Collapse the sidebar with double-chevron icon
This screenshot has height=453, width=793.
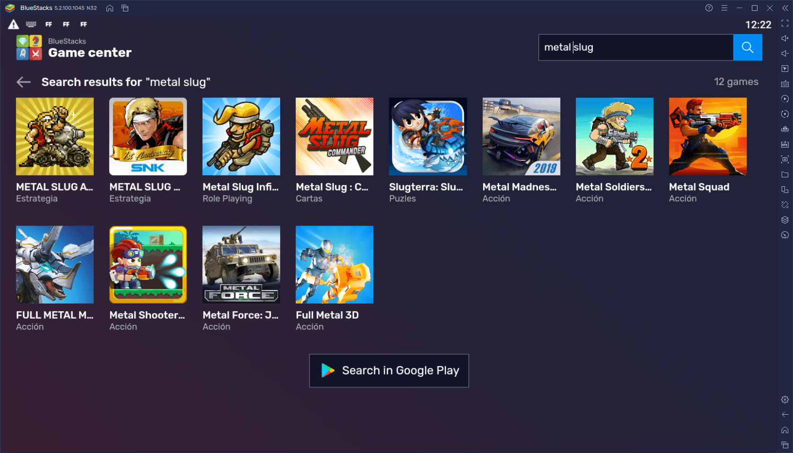[785, 8]
